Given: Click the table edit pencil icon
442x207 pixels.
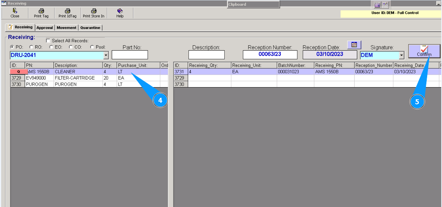Looking at the screenshot, I should [385, 5].
